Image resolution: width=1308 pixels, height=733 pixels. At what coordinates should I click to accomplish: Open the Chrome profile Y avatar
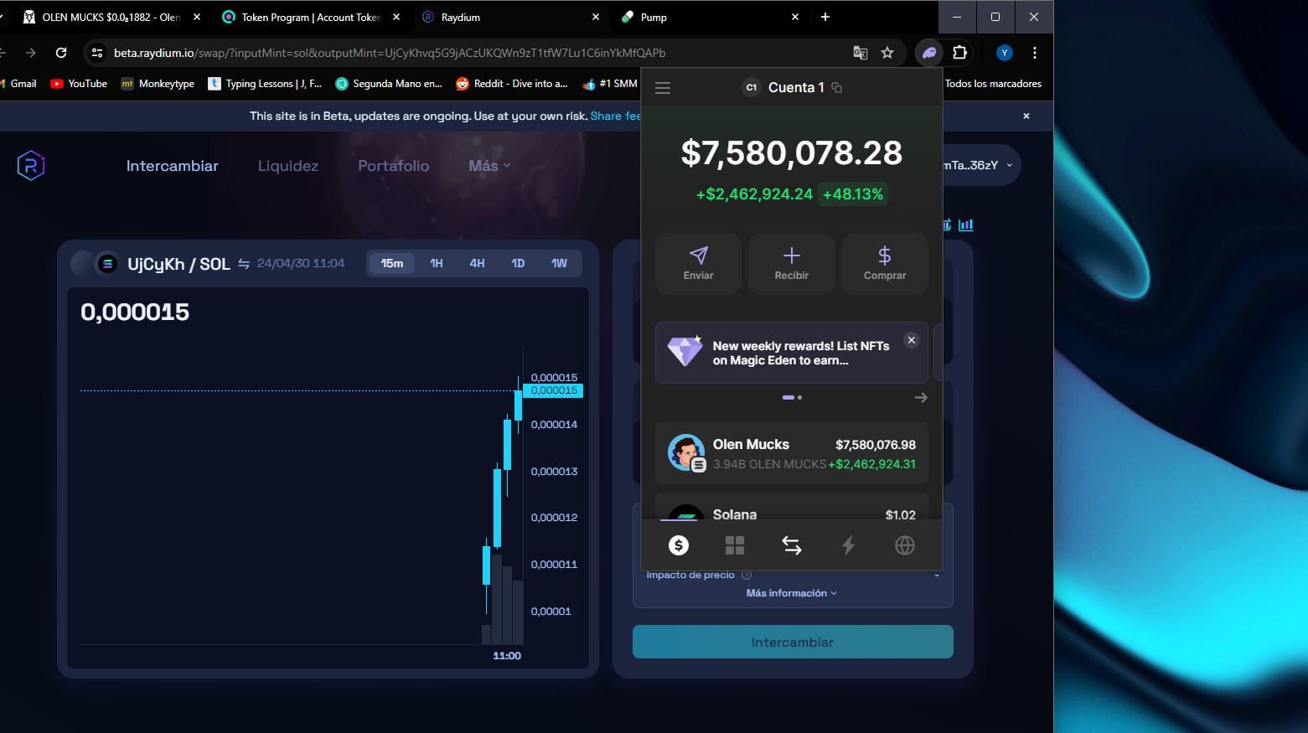click(x=1005, y=53)
